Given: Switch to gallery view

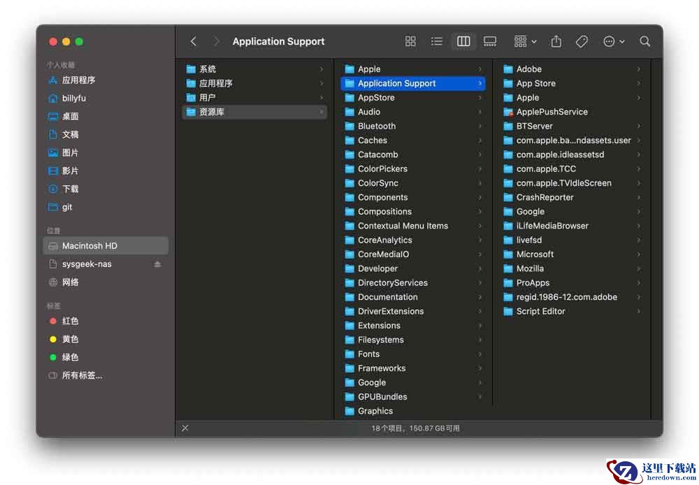Looking at the screenshot, I should click(489, 41).
